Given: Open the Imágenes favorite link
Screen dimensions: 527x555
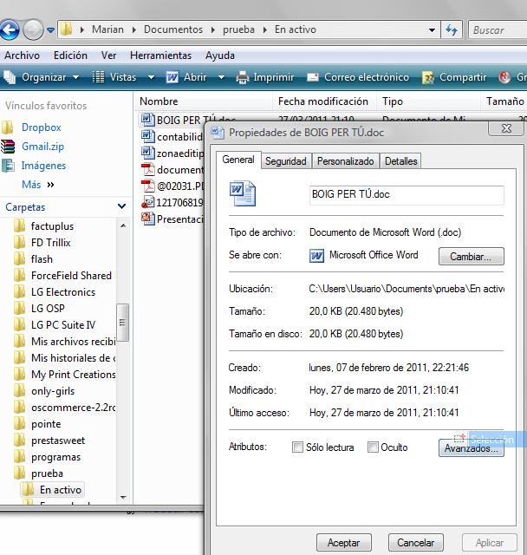Looking at the screenshot, I should pyautogui.click(x=43, y=166).
